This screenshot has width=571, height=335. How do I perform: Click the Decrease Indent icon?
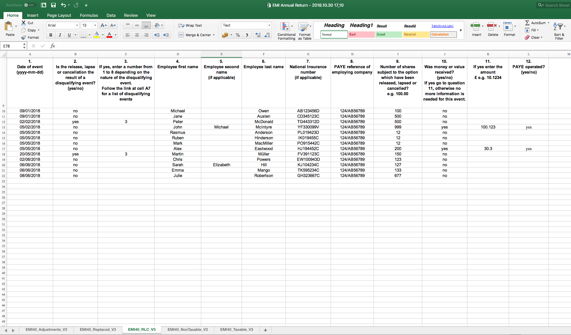[x=157, y=35]
